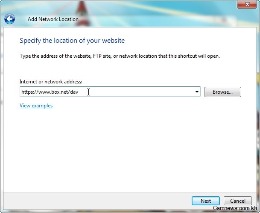Click the gray footer bar left of Next
This screenshot has width=260, height=213.
coord(94,201)
